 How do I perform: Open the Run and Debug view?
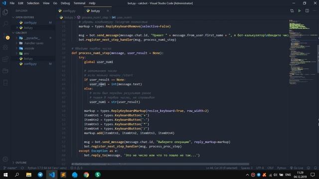(5, 48)
